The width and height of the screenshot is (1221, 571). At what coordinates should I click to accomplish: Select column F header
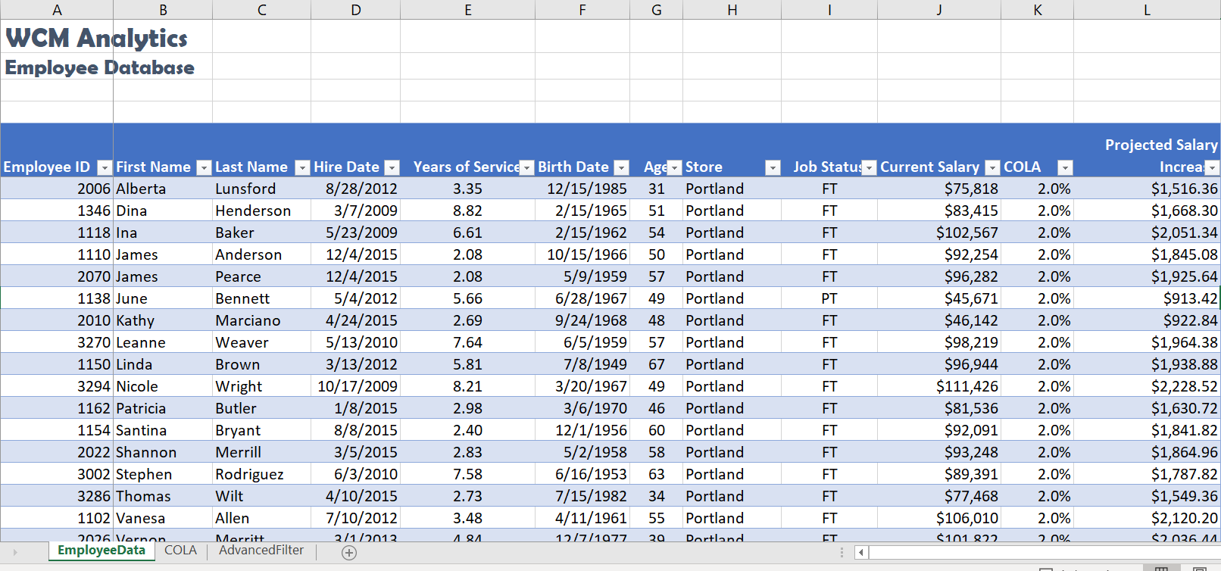(582, 10)
